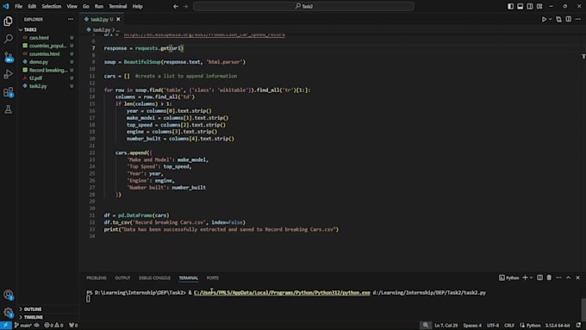Click the main branch indicator in status bar
The image size is (586, 330).
coord(23,326)
